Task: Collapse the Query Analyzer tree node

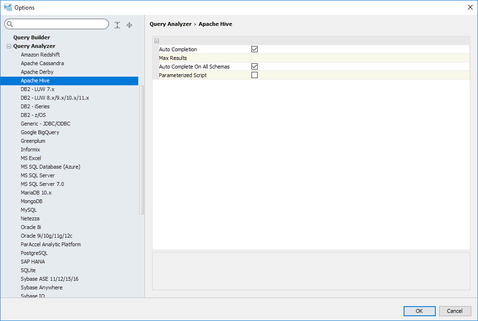Action: pos(9,46)
